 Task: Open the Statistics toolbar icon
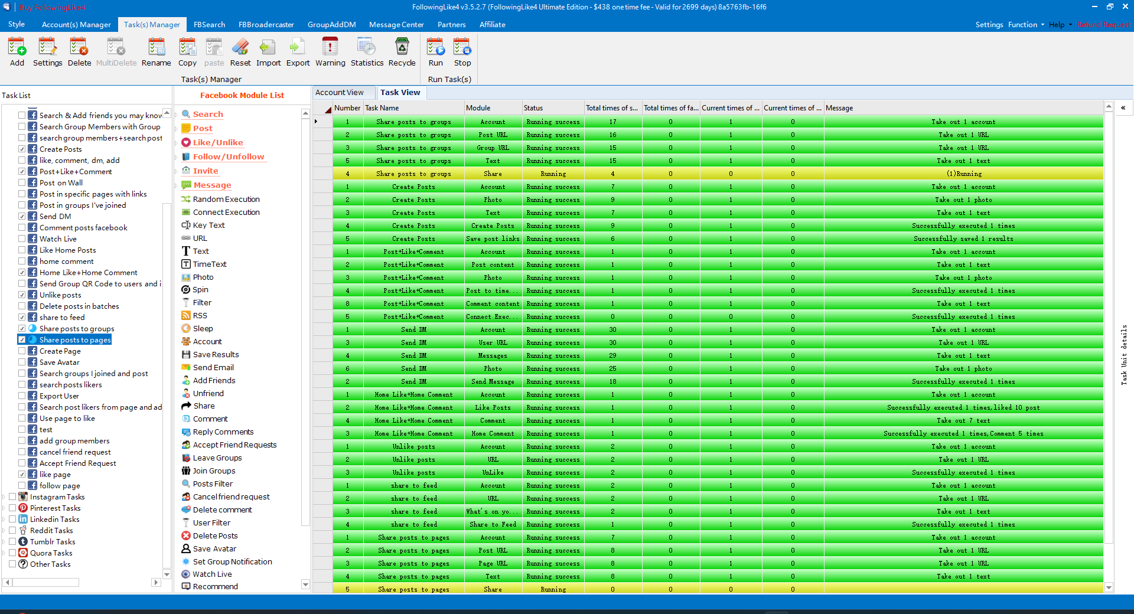coord(367,52)
